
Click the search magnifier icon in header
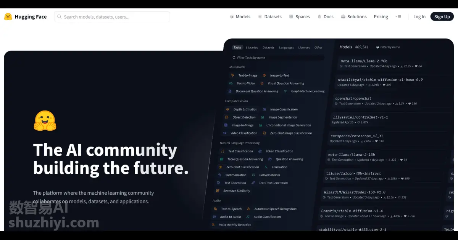click(60, 17)
